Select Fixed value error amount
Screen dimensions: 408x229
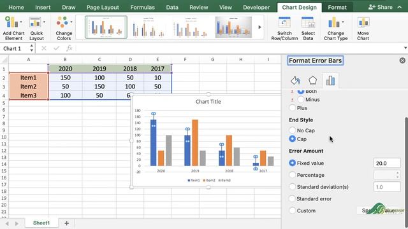[293, 163]
